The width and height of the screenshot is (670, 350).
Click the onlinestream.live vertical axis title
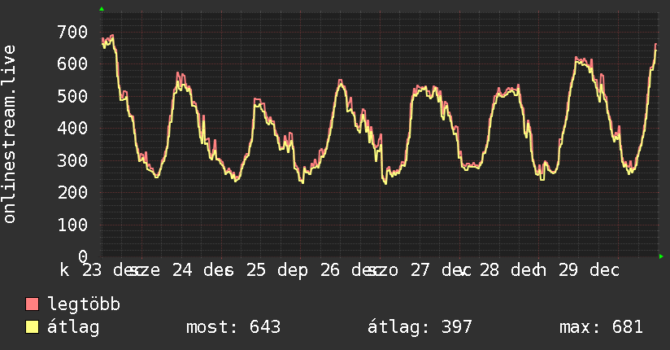pos(9,134)
